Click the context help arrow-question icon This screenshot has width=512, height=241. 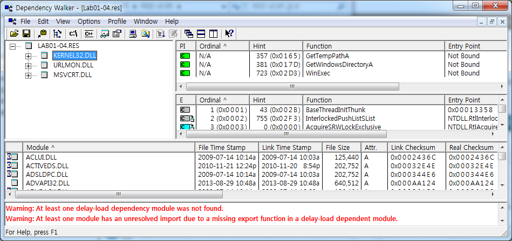point(229,33)
